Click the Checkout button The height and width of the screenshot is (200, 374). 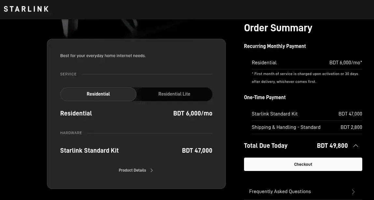pos(303,164)
